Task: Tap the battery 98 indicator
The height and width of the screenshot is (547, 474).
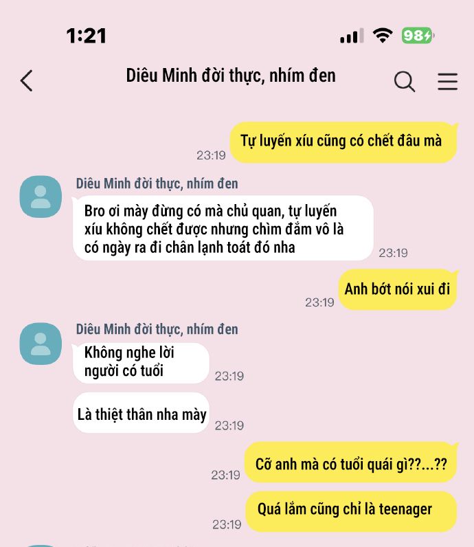Action: (418, 35)
